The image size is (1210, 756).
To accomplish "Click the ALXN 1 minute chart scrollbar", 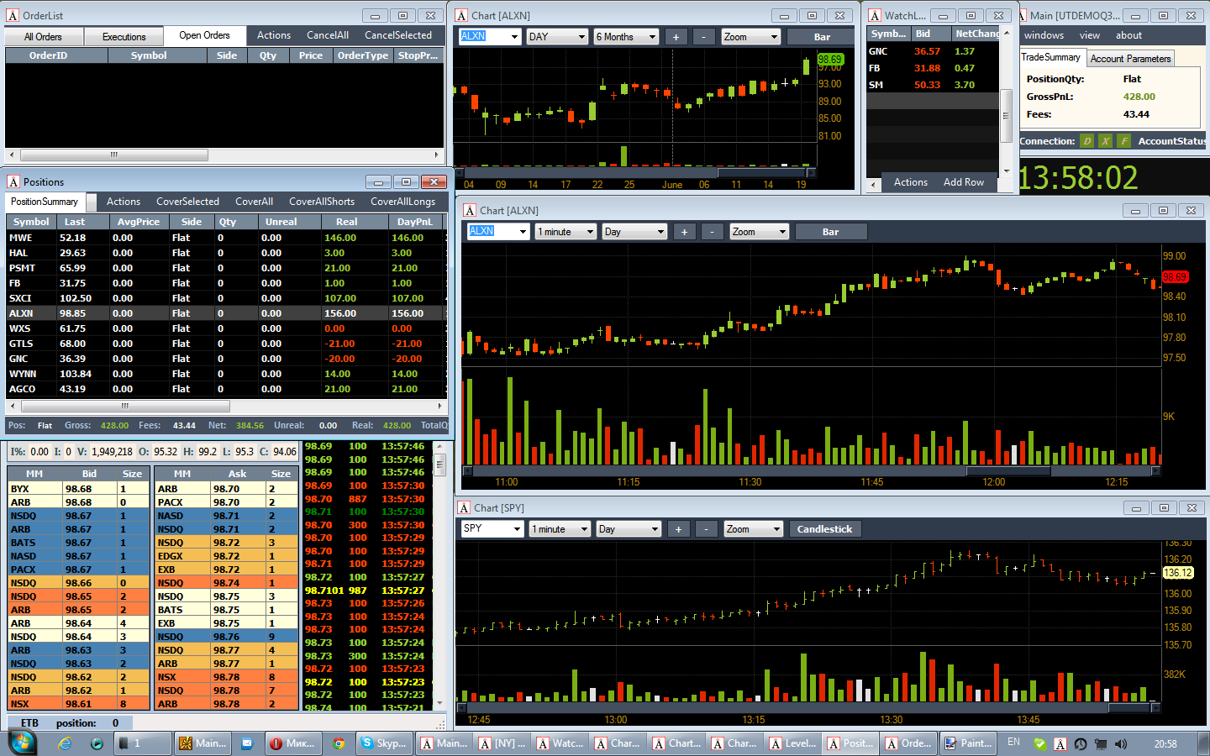I will click(x=812, y=471).
